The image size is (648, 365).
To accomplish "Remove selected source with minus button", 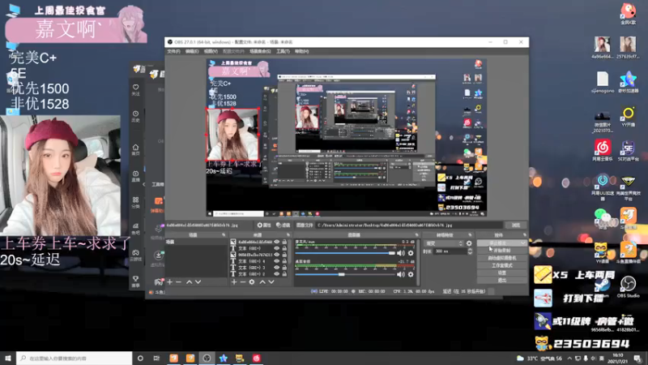I will coord(242,281).
